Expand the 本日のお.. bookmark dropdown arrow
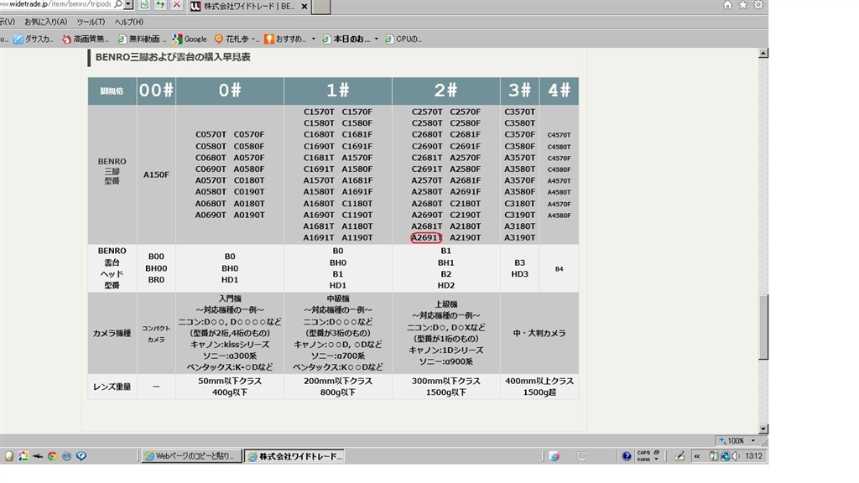This screenshot has height=483, width=859. tap(377, 39)
